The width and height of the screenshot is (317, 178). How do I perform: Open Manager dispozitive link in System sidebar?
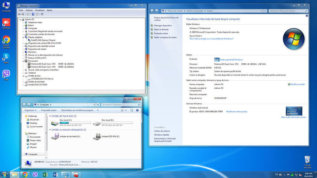(x=163, y=26)
